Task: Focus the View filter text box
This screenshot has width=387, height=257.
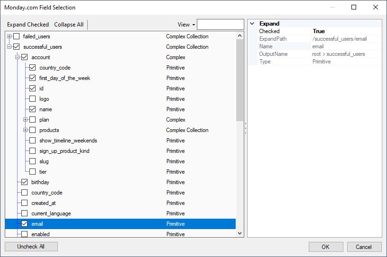Action: [x=221, y=25]
